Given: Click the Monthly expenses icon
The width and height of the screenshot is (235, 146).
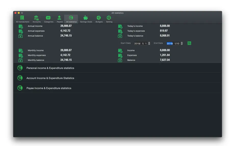Looking at the screenshot, I should pos(21,56).
